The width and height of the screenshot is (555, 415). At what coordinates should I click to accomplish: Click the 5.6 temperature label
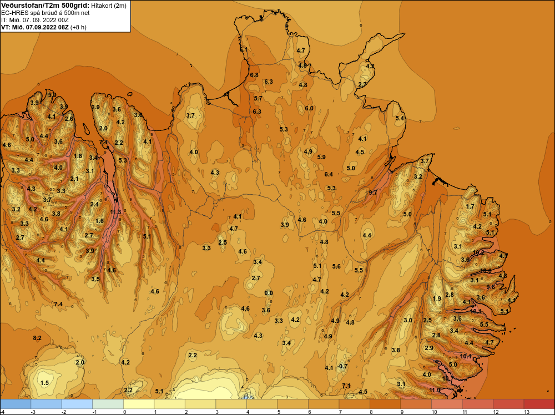click(x=336, y=266)
